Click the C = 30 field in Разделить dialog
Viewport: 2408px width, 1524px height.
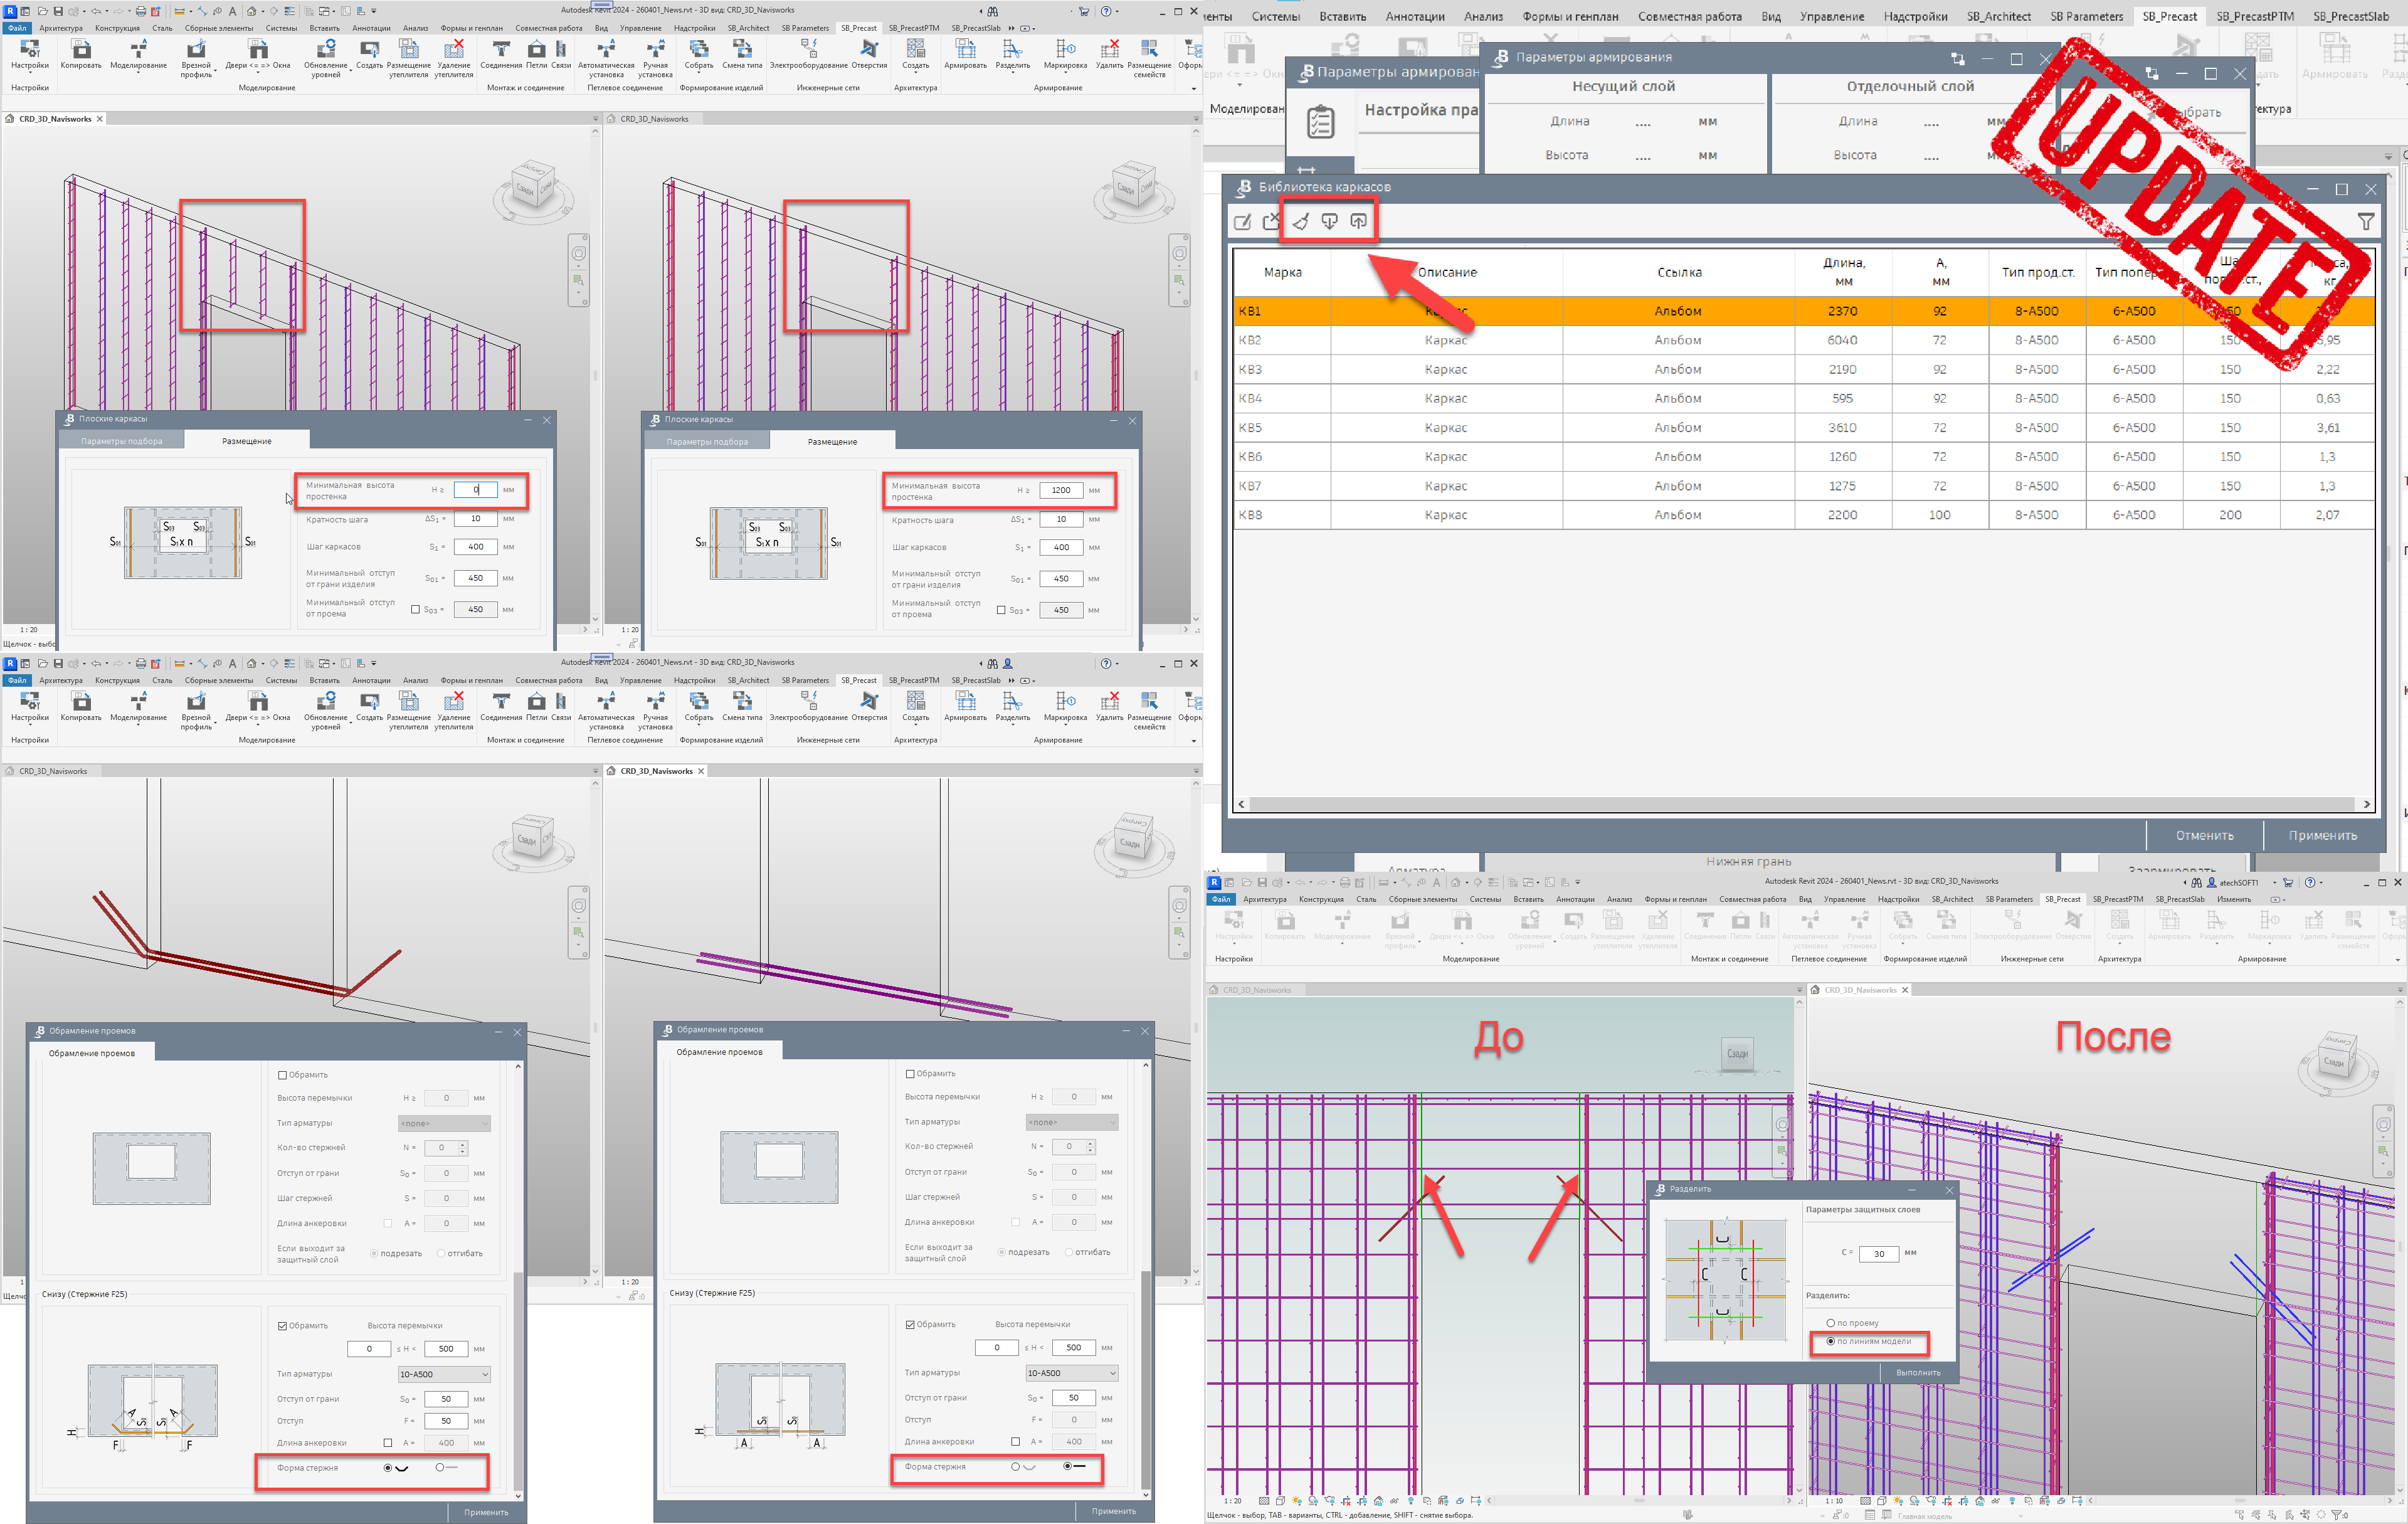tap(1879, 1253)
